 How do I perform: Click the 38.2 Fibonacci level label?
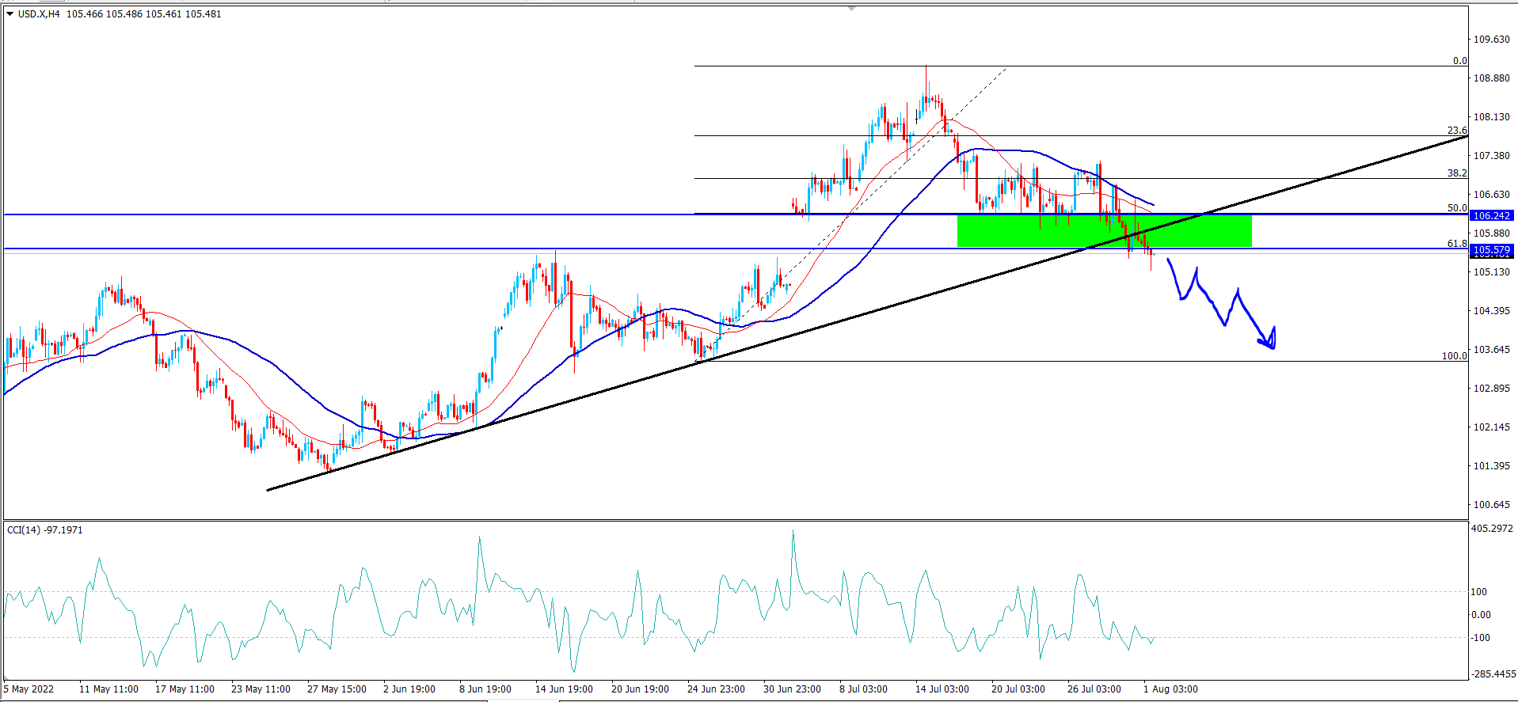[x=1456, y=173]
